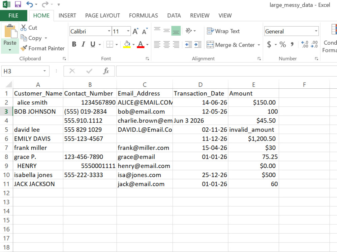Activate the Format Painter brush
337x252 pixels.
(24, 48)
